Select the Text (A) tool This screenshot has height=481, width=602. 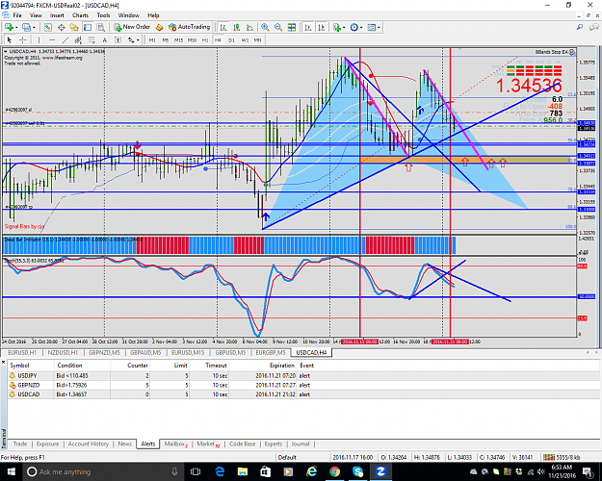click(x=104, y=39)
